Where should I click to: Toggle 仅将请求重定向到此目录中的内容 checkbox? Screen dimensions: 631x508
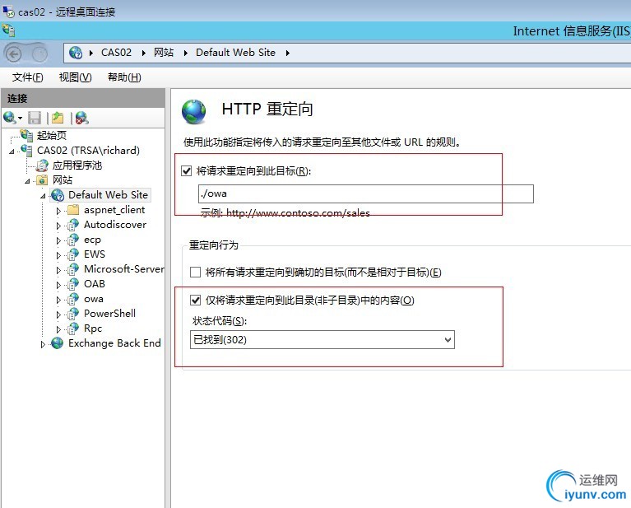coord(195,301)
